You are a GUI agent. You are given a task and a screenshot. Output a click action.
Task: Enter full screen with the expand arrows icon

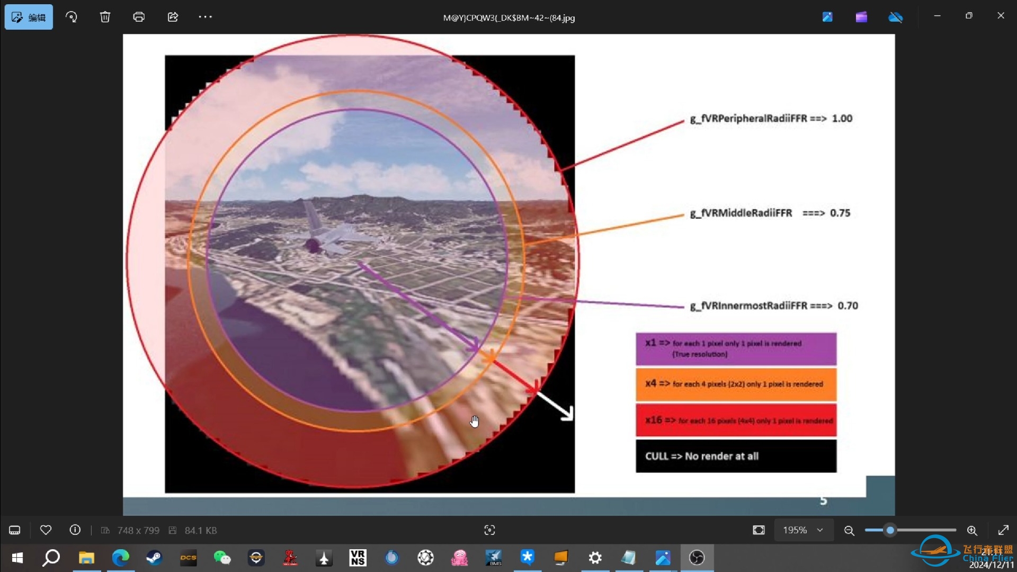1003,530
